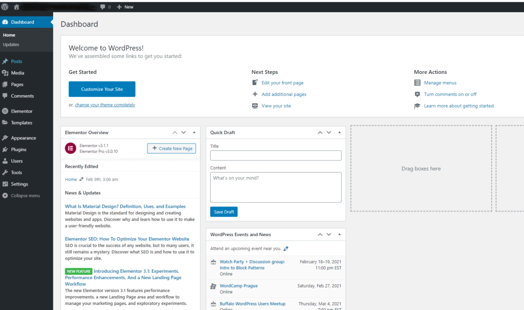Select Home under Dashboard
524x310 pixels.
[x=9, y=35]
